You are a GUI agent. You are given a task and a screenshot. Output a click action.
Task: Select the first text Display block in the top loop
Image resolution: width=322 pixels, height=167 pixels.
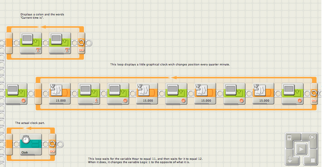[31, 43]
